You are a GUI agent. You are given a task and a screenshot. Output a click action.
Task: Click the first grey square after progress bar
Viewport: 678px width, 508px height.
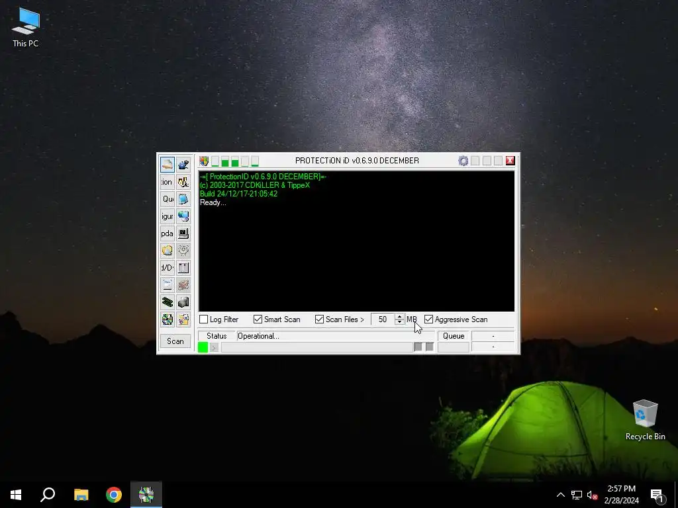(418, 347)
